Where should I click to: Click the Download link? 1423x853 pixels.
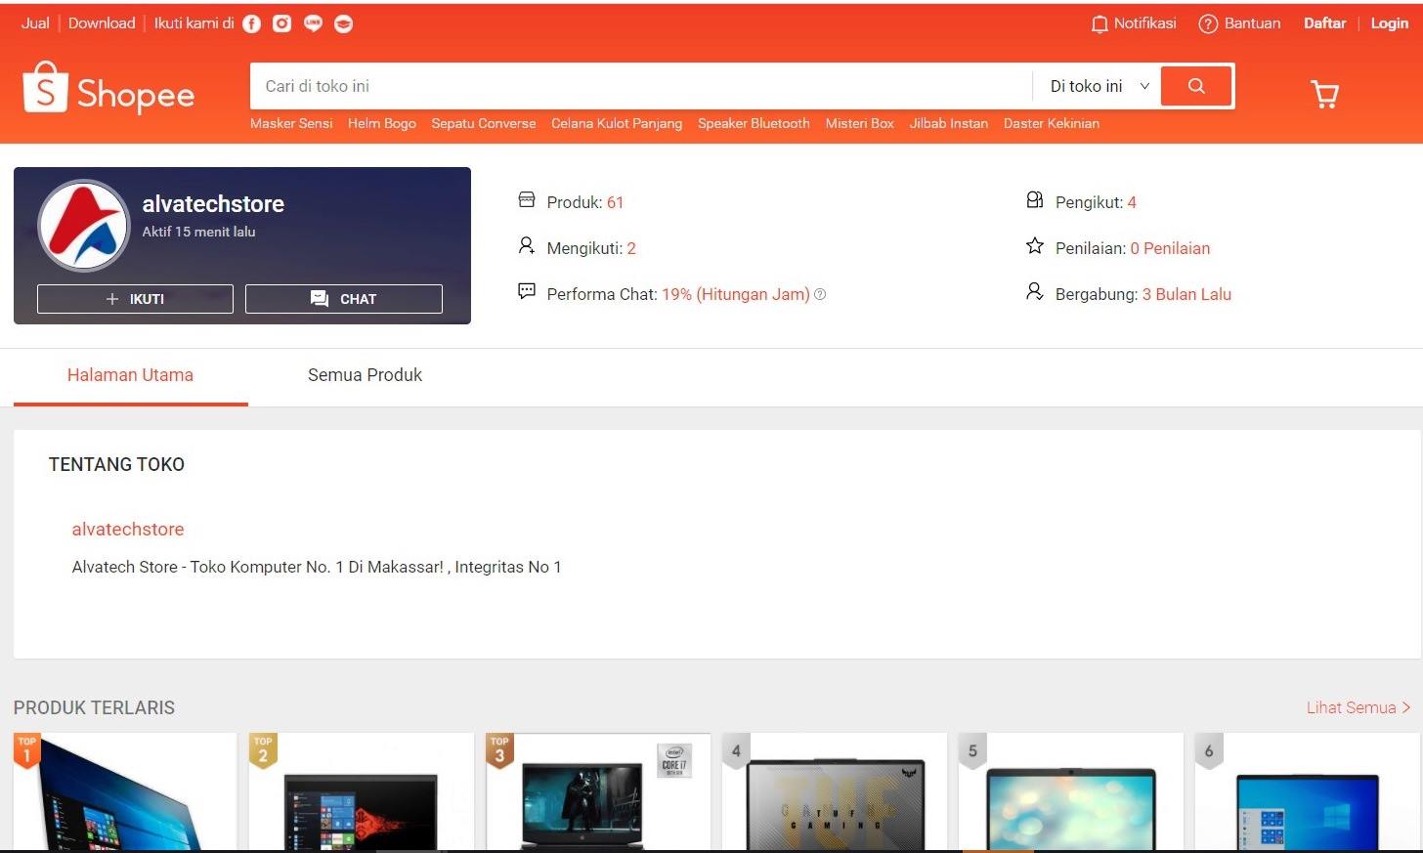[102, 23]
